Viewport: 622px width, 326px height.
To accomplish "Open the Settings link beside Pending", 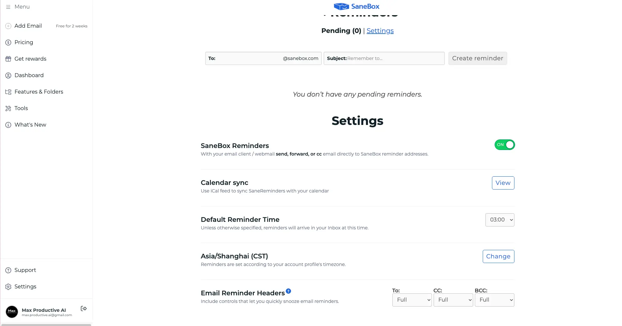I will point(380,31).
